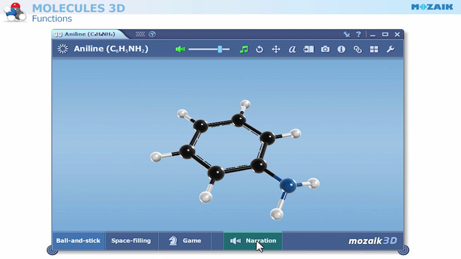
Task: Toggle the background music note icon
Action: (x=243, y=49)
